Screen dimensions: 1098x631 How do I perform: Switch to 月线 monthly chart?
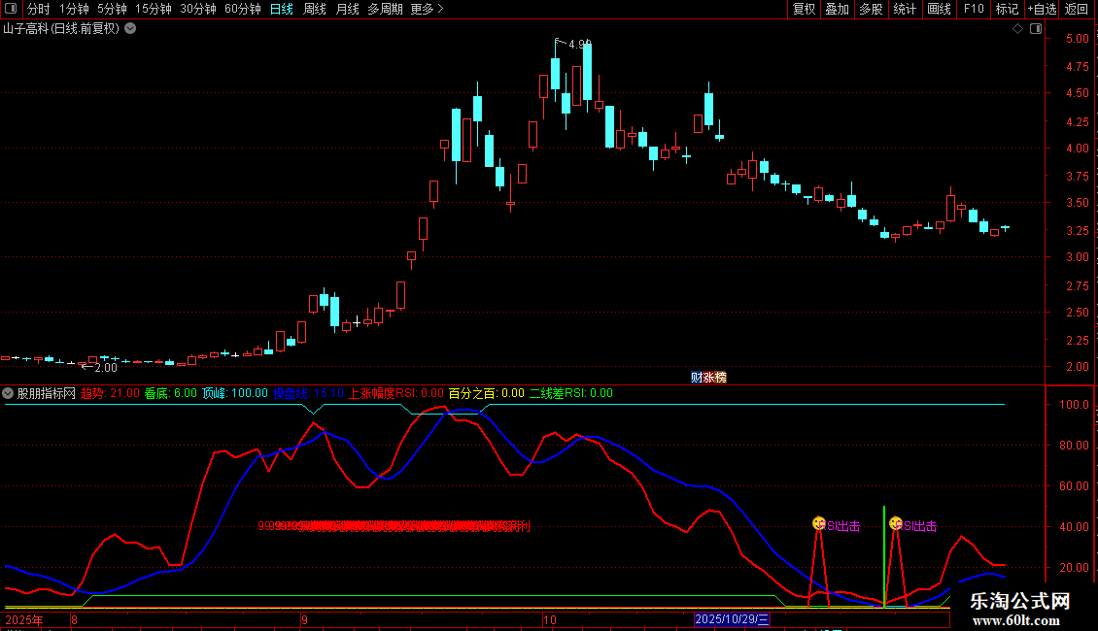(x=347, y=9)
